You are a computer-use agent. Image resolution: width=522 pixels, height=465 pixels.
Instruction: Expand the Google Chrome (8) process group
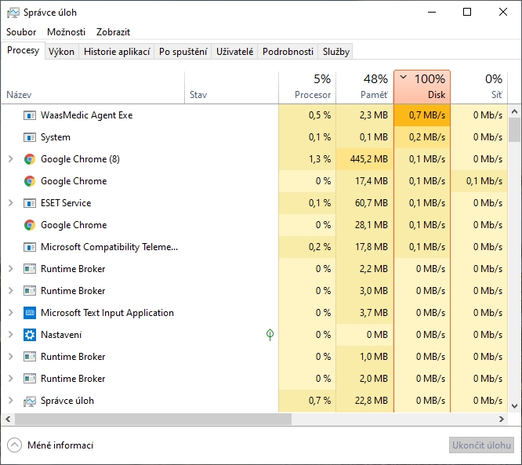[x=11, y=159]
